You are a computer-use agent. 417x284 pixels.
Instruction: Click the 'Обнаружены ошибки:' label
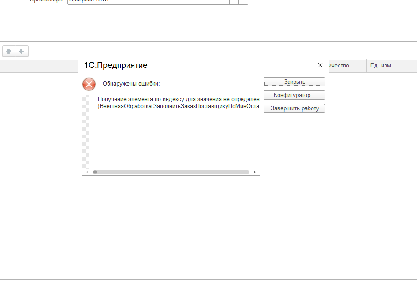[x=131, y=84]
